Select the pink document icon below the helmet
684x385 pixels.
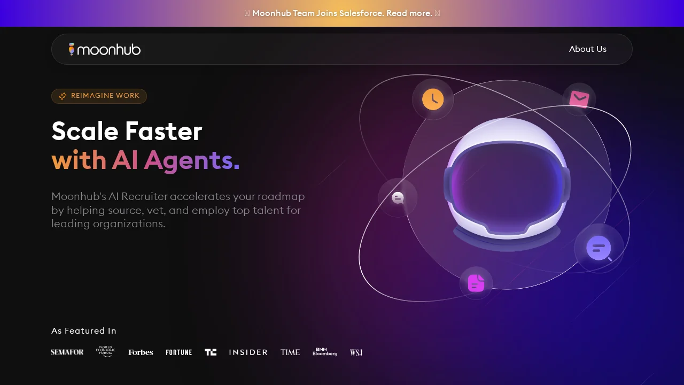[476, 283]
